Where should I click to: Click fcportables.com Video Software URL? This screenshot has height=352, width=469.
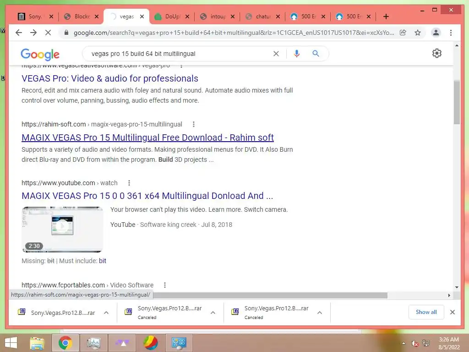[x=87, y=285]
